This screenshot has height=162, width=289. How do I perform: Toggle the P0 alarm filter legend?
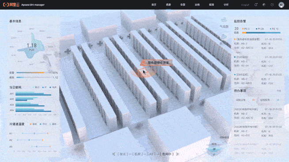click(246, 29)
